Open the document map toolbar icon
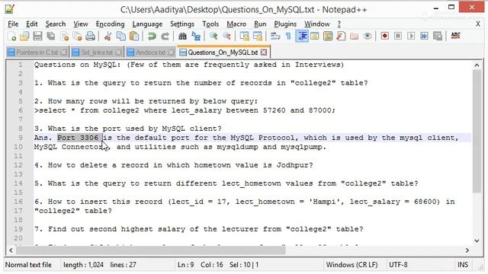 coord(328,37)
